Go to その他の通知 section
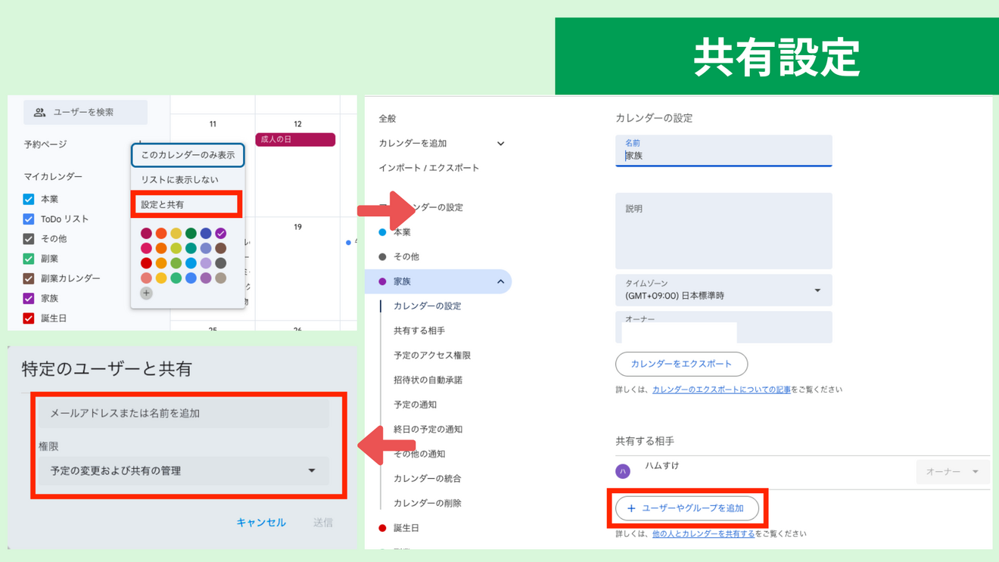999x562 pixels. (419, 454)
